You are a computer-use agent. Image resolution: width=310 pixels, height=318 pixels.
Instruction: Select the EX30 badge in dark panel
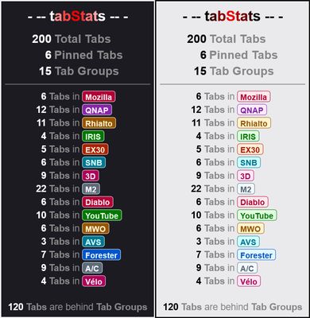(x=95, y=149)
